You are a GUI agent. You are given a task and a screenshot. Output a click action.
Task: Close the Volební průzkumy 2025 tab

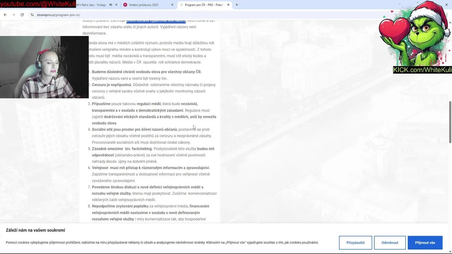(x=172, y=5)
